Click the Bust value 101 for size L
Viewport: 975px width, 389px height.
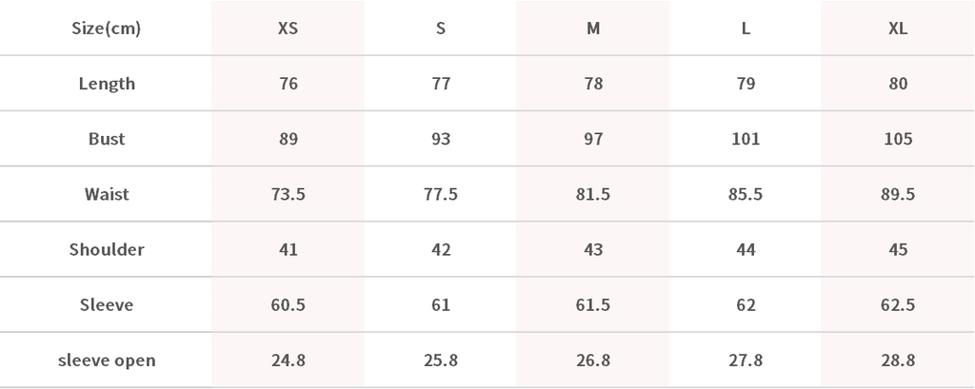[746, 139]
